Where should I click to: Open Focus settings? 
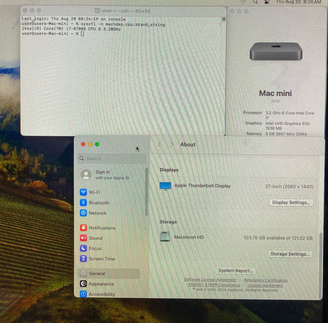click(91, 248)
